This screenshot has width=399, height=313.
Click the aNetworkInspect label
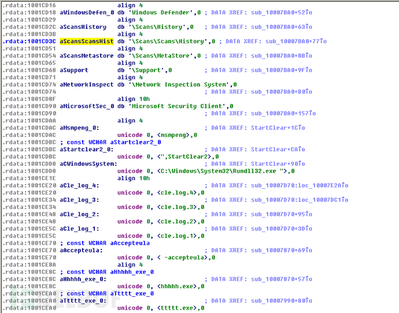pyautogui.click(x=87, y=84)
